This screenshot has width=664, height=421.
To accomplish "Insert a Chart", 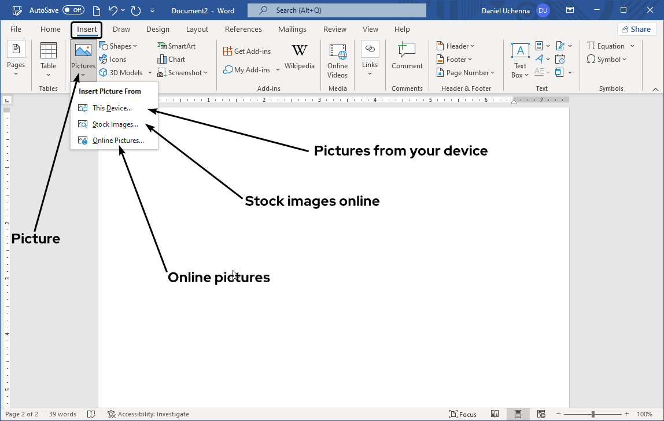I will (171, 59).
